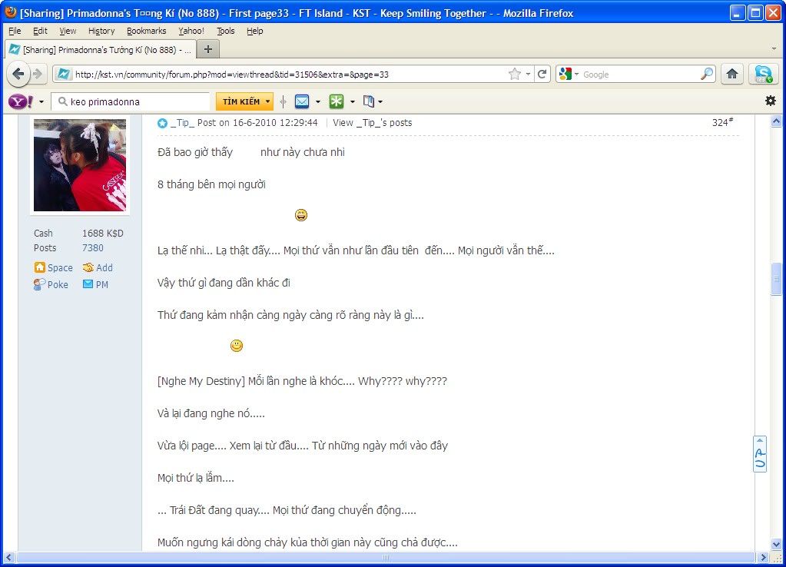
Task: Open the list all tabs dropdown
Action: click(x=774, y=49)
